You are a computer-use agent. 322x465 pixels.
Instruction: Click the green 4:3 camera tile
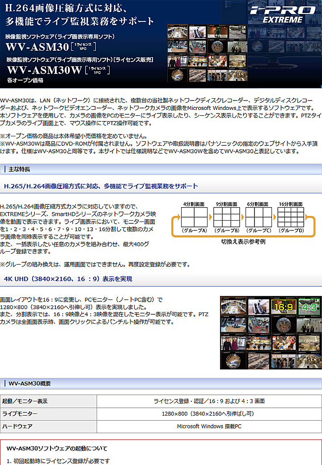click(x=309, y=307)
